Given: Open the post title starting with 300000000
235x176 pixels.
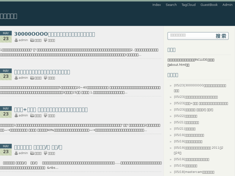Looking at the screenshot, I should pyautogui.click(x=54, y=34).
